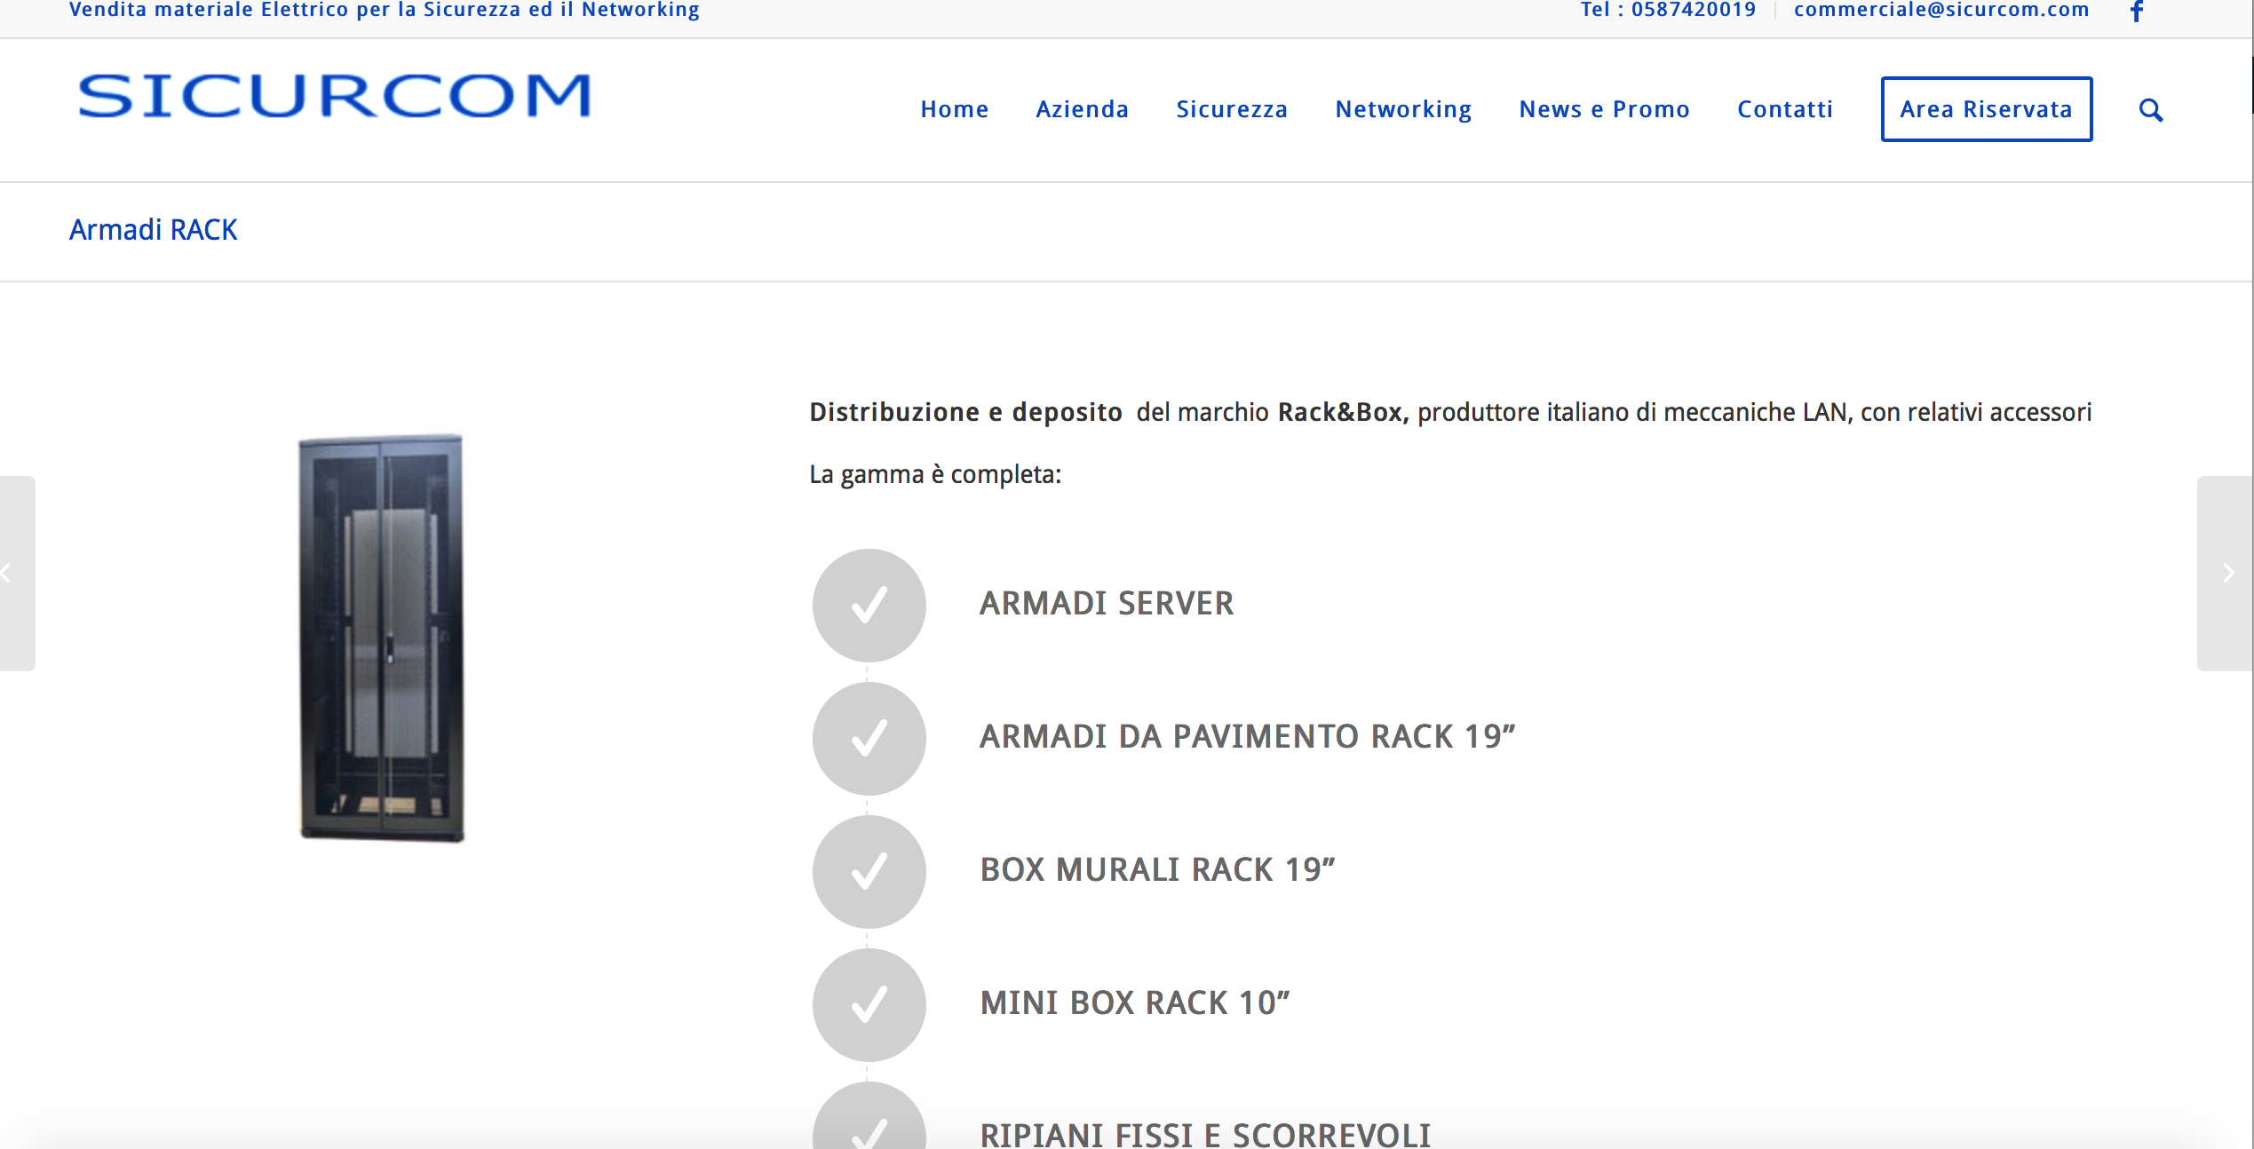Open the Networking menu
2254x1149 pixels.
[1403, 109]
